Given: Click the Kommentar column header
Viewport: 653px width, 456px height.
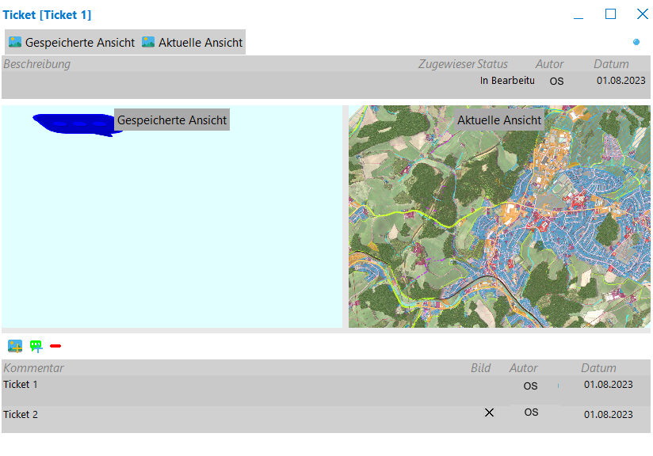Looking at the screenshot, I should click(x=34, y=368).
